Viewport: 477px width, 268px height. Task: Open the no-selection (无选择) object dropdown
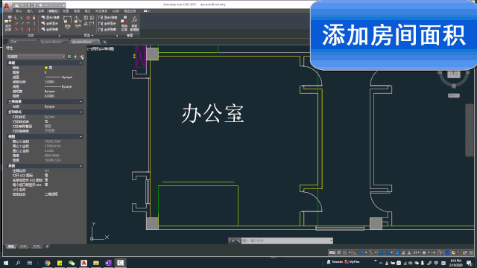pos(36,57)
